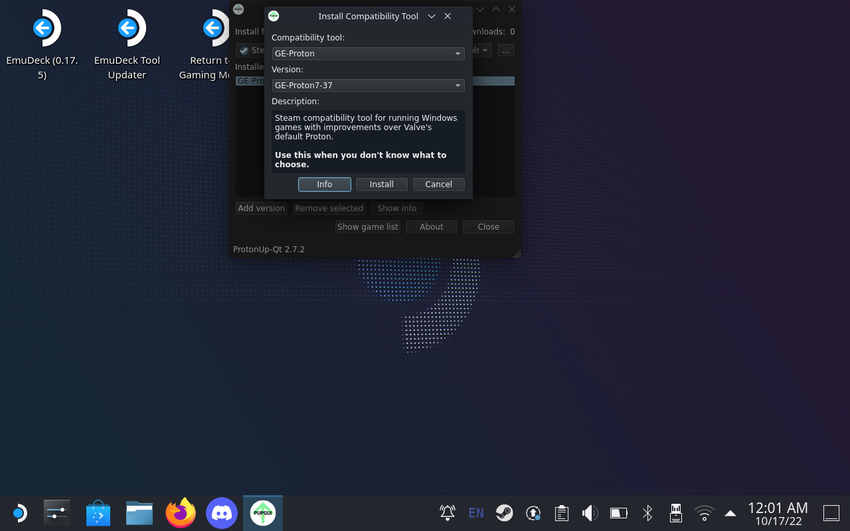Click Remove selected in ProtonUp-Qt window
Viewport: 850px width, 531px height.
click(x=329, y=208)
